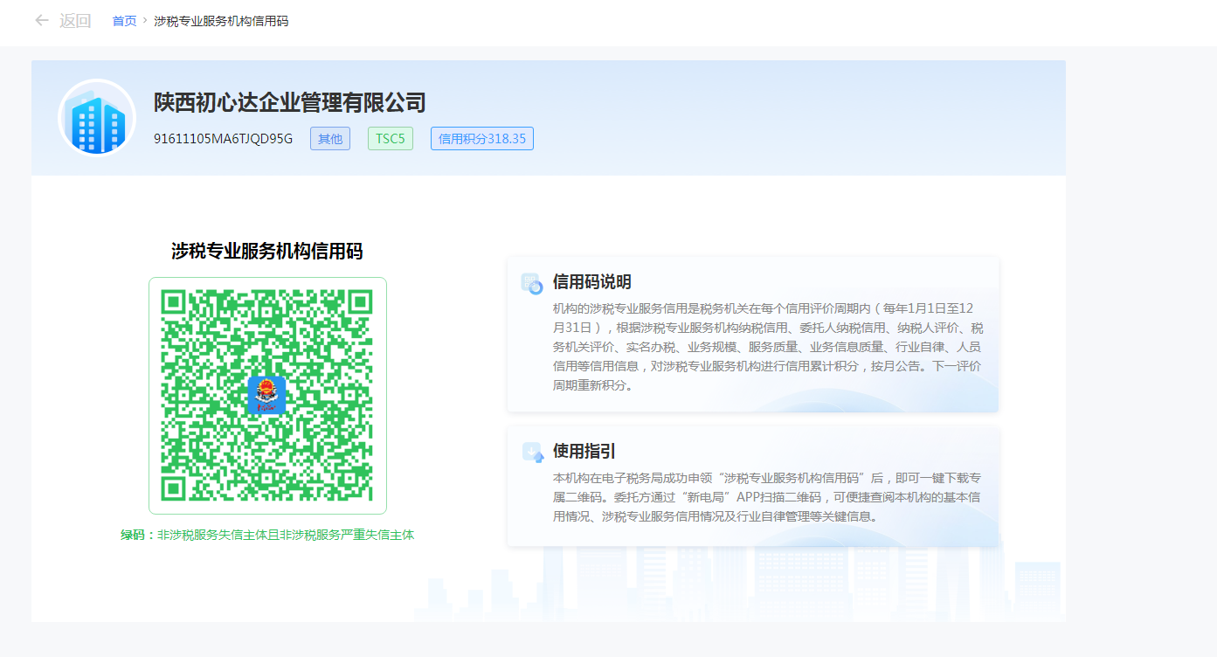
Task: Click the 涉税专业服务机构信用码 heading above QR code
Action: click(267, 252)
